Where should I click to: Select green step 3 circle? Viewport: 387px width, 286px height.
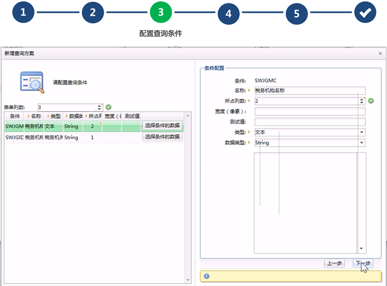[160, 13]
